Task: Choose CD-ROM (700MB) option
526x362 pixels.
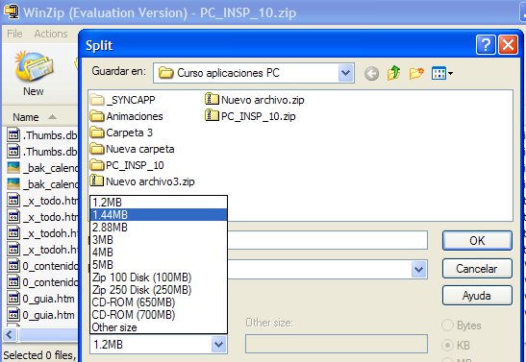Action: [x=159, y=315]
